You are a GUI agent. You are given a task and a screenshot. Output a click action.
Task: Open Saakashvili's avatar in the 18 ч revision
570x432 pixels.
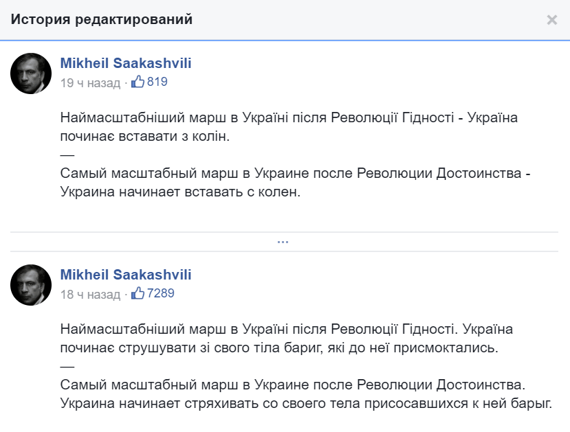(x=31, y=285)
